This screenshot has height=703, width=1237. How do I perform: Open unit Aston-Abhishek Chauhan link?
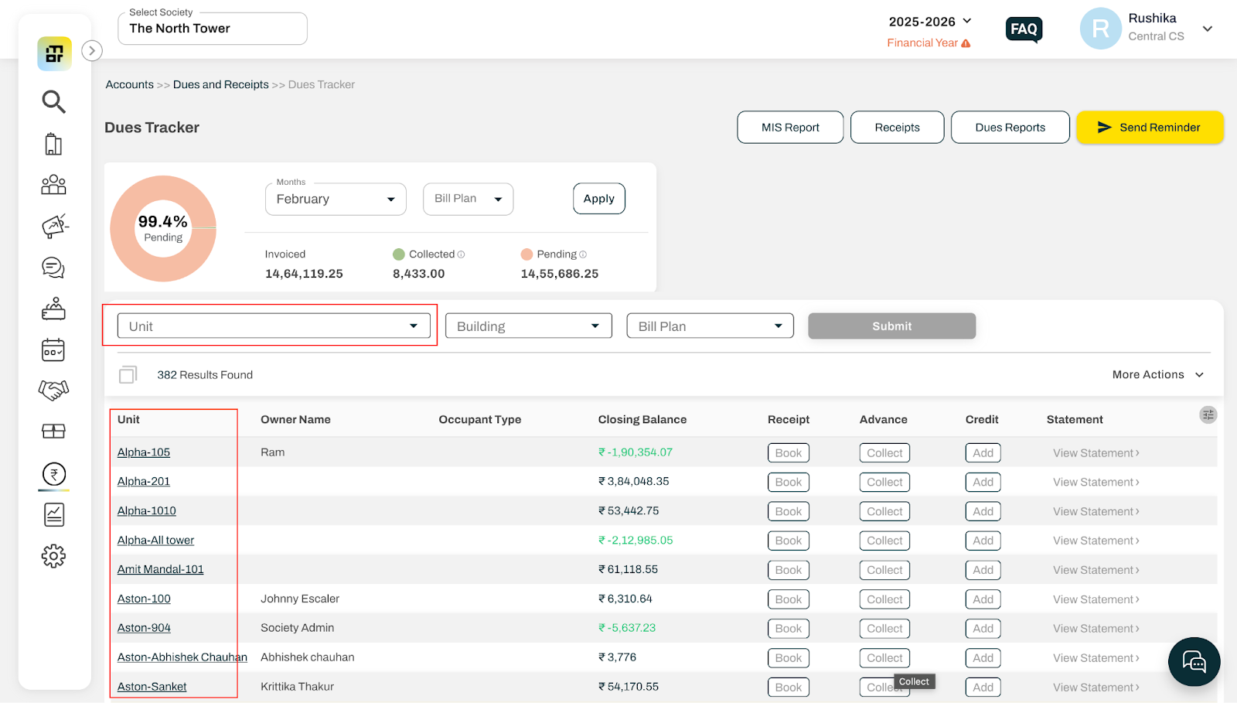click(182, 657)
